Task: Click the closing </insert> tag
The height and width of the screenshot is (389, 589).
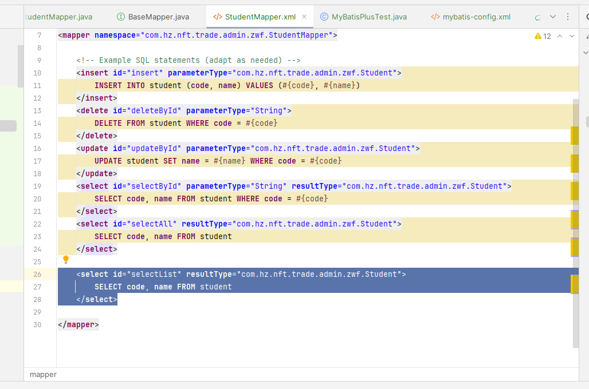Action: click(97, 98)
